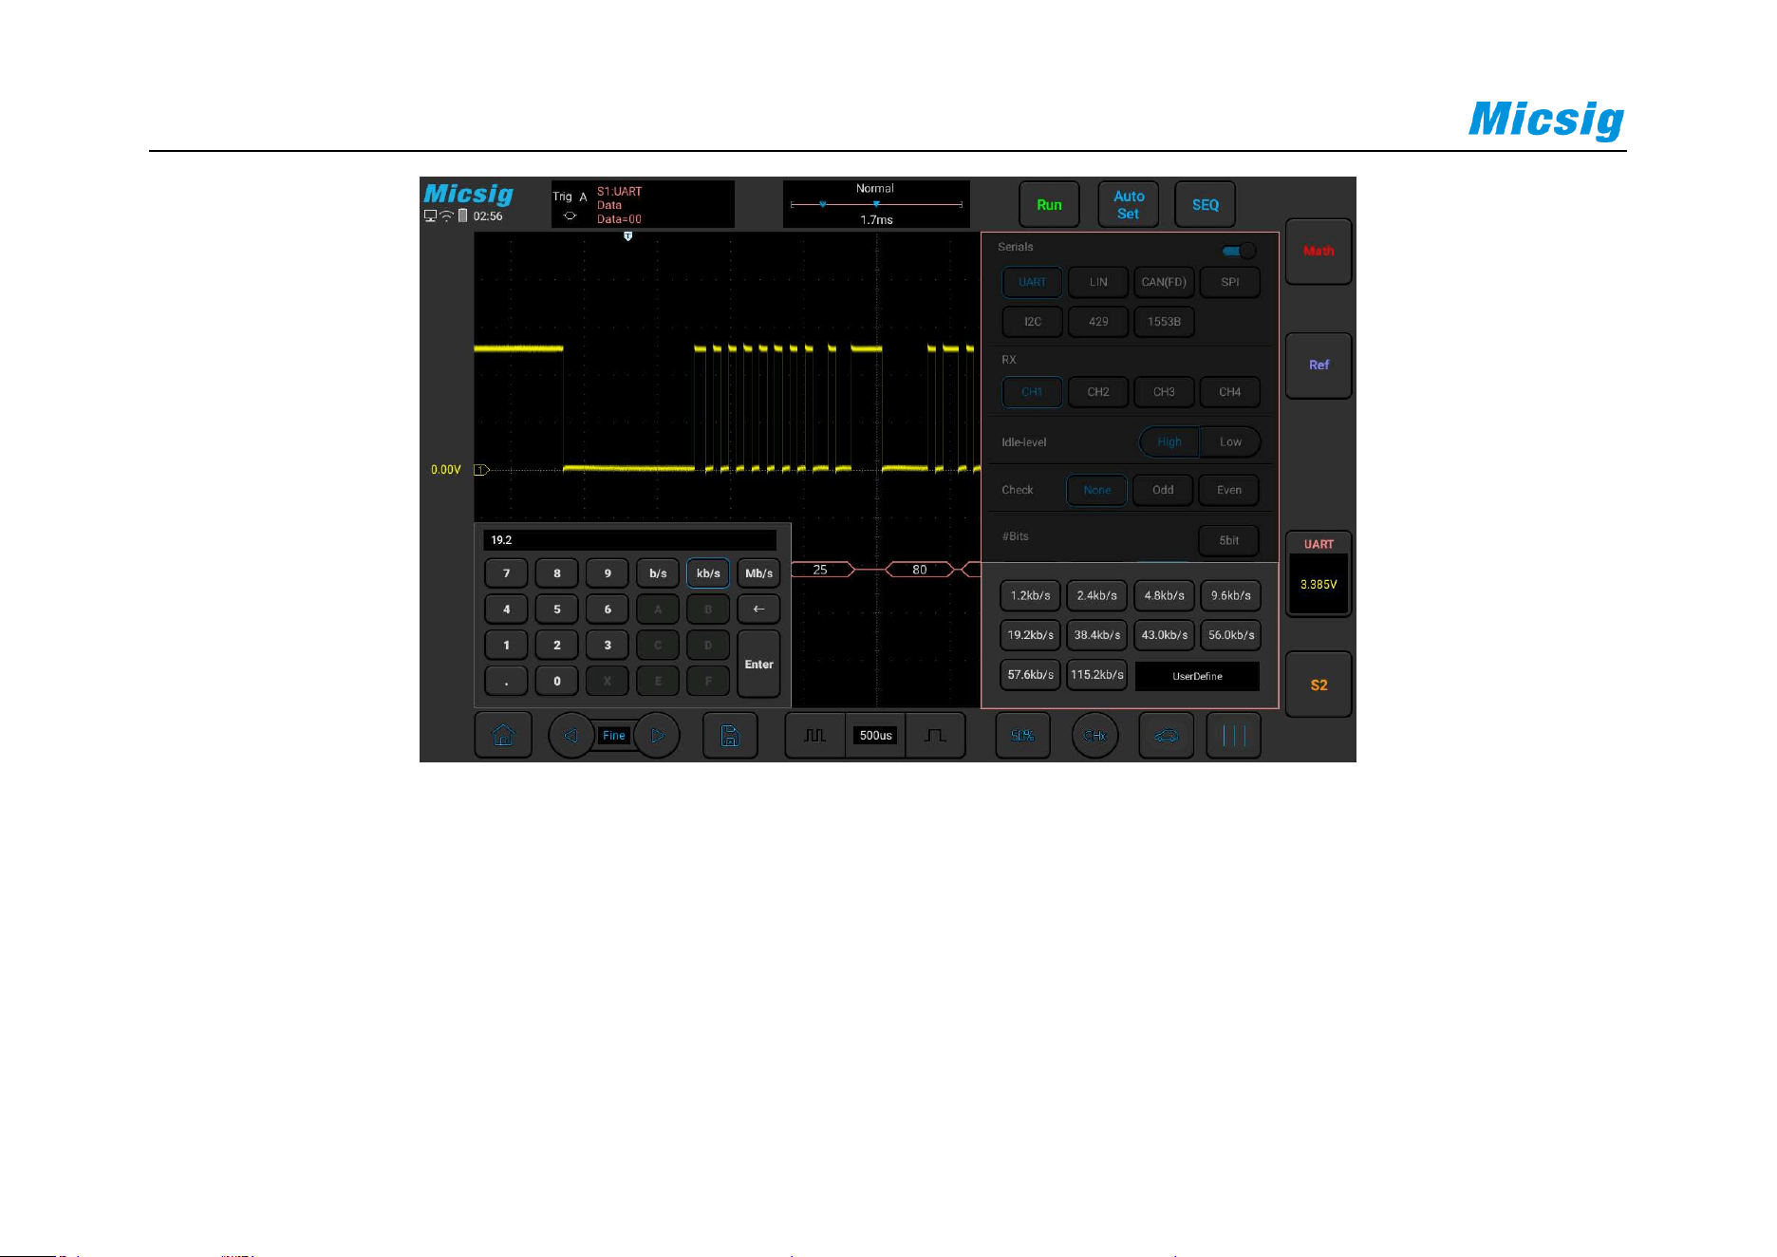
Task: Set RX source to CH4
Action: tap(1230, 392)
